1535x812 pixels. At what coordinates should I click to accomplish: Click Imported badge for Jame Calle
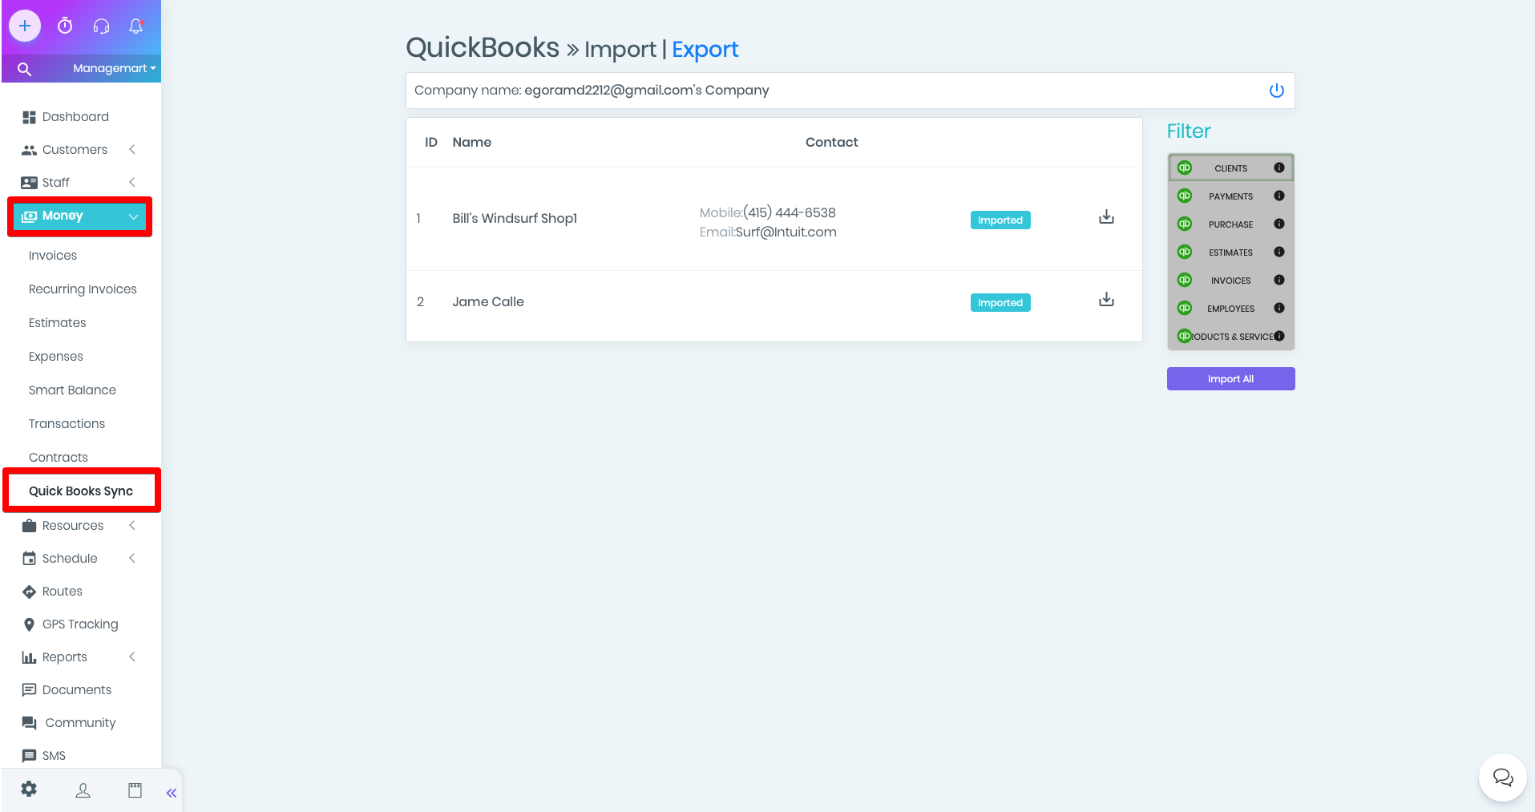click(x=1000, y=303)
